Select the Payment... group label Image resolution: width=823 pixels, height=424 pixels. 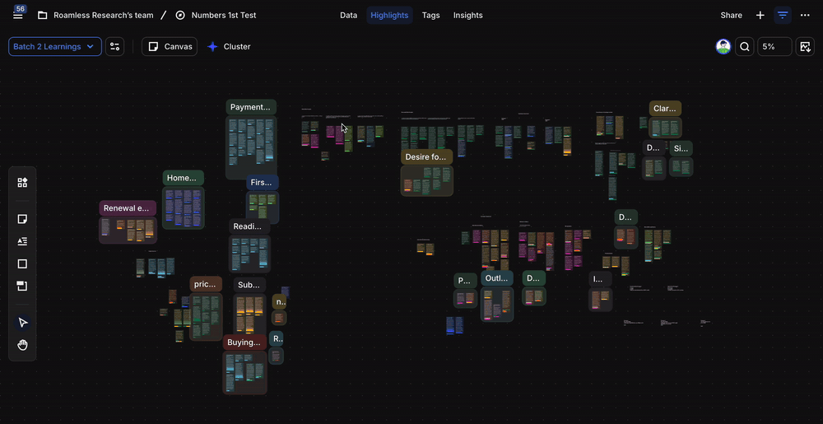[251, 107]
